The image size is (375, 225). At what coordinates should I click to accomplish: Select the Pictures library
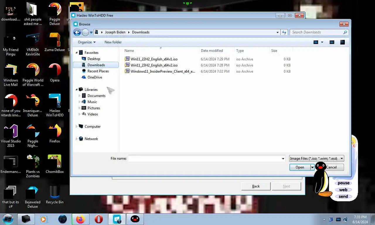point(93,108)
